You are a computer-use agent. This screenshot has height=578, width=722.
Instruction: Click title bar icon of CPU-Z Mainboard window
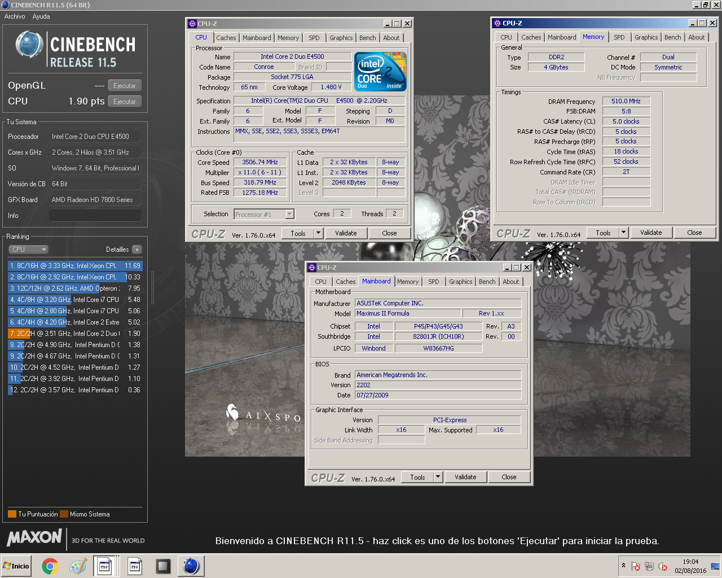(x=312, y=268)
